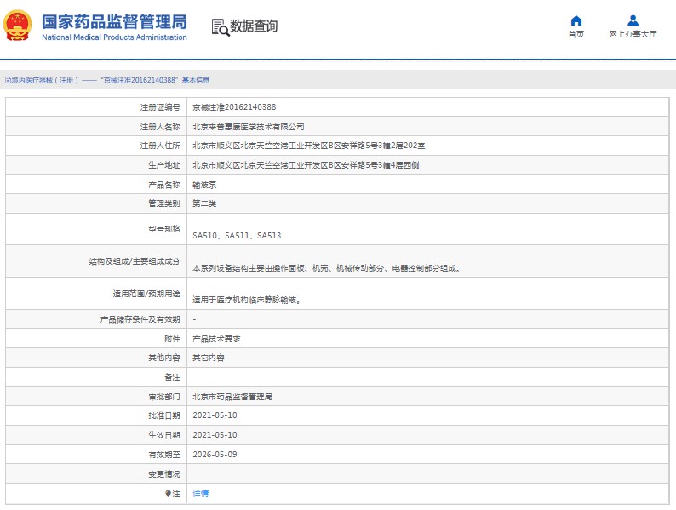Select 2021-05-10 in 生效日期 row
Viewport: 676px width, 510px height.
[x=215, y=434]
